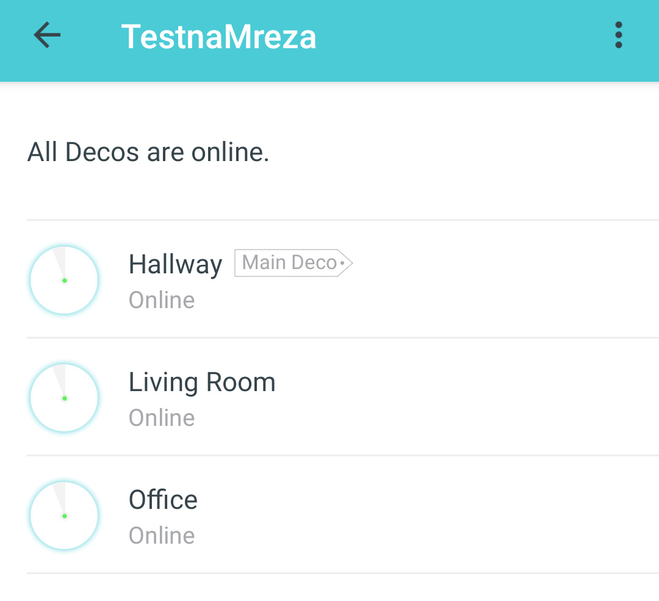Click the Online status under Hallway
Screen dimensions: 659x601
click(162, 300)
